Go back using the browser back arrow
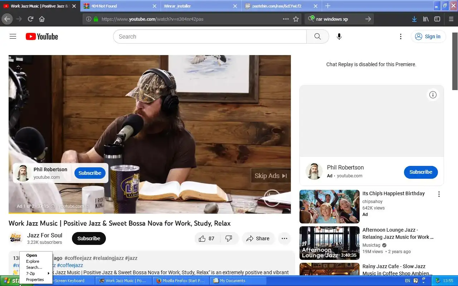Screen dimensions: 458x286 click(7, 19)
